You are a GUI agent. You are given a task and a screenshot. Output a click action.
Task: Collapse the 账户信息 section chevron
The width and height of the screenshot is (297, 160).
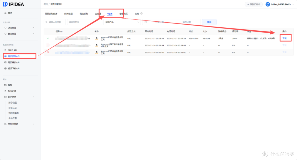pyautogui.click(x=34, y=97)
